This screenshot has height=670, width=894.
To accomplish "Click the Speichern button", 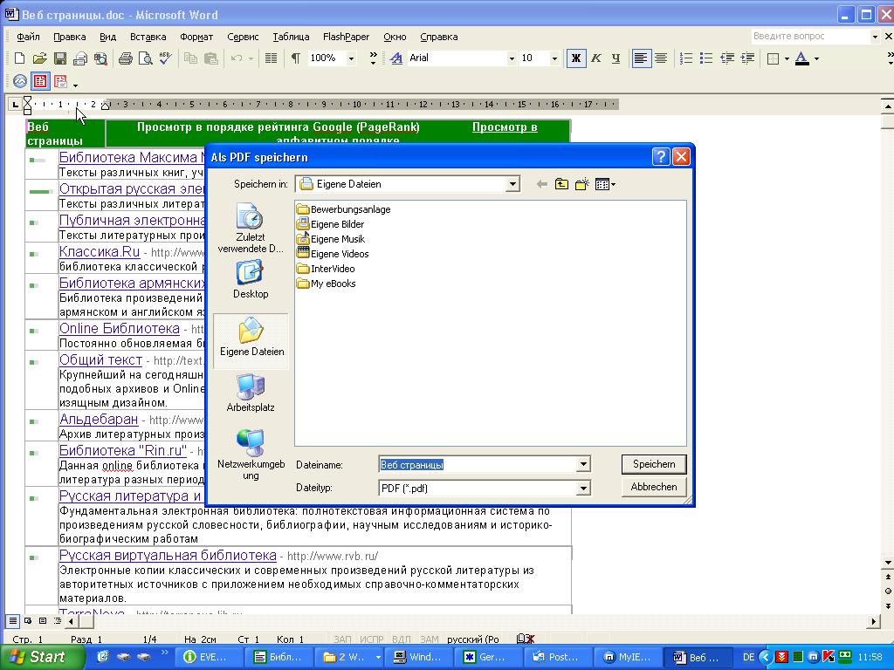I will click(x=654, y=464).
